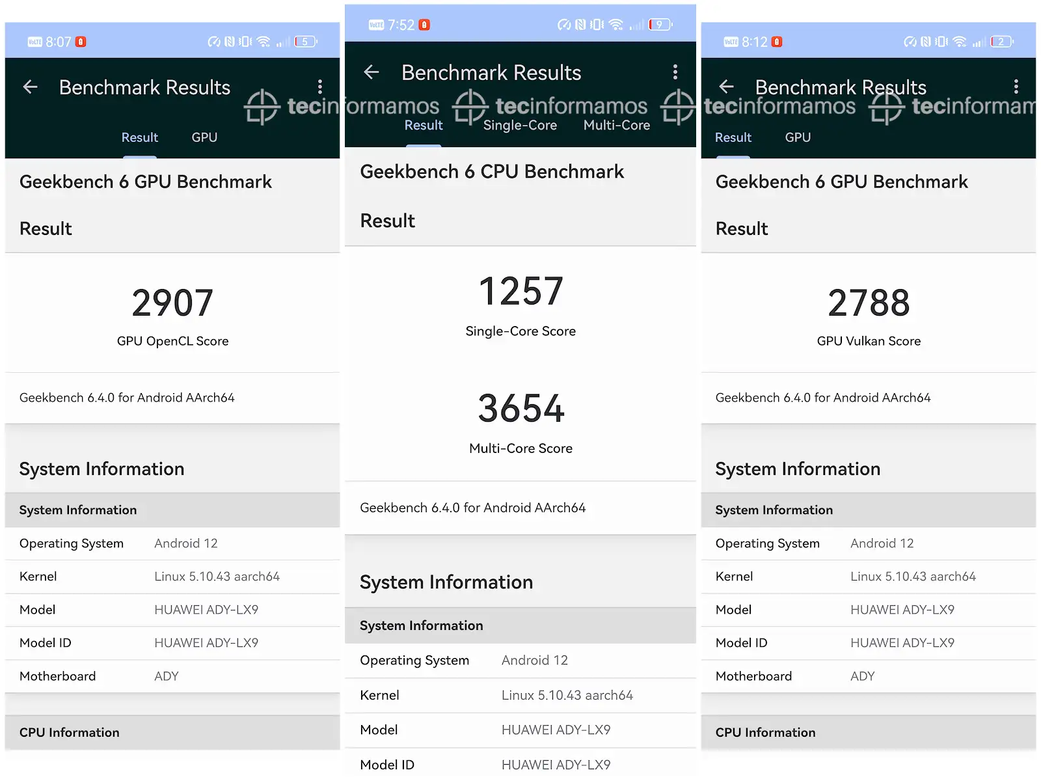The width and height of the screenshot is (1041, 781).
Task: Open three-dot menu on Vulkan results screen
Action: tap(1016, 87)
